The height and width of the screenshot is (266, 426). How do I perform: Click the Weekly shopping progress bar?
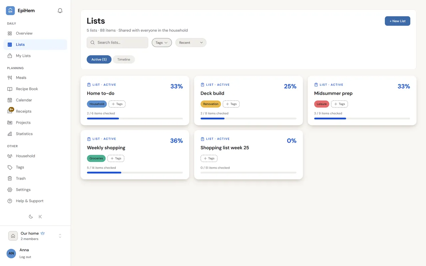[135, 173]
